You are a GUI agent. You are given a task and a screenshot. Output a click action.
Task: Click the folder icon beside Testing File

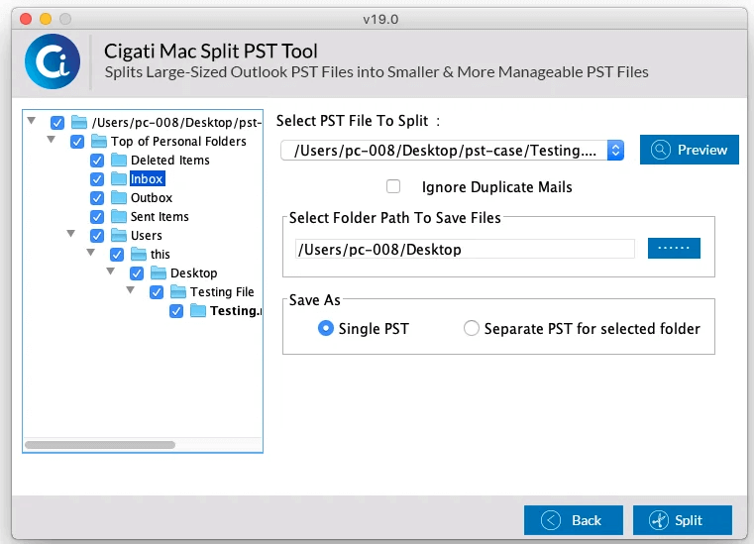pyautogui.click(x=178, y=291)
